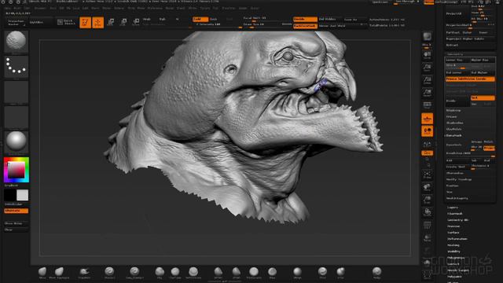Toggle Draw mode button
Screen dimensions: 503x283
97,22
